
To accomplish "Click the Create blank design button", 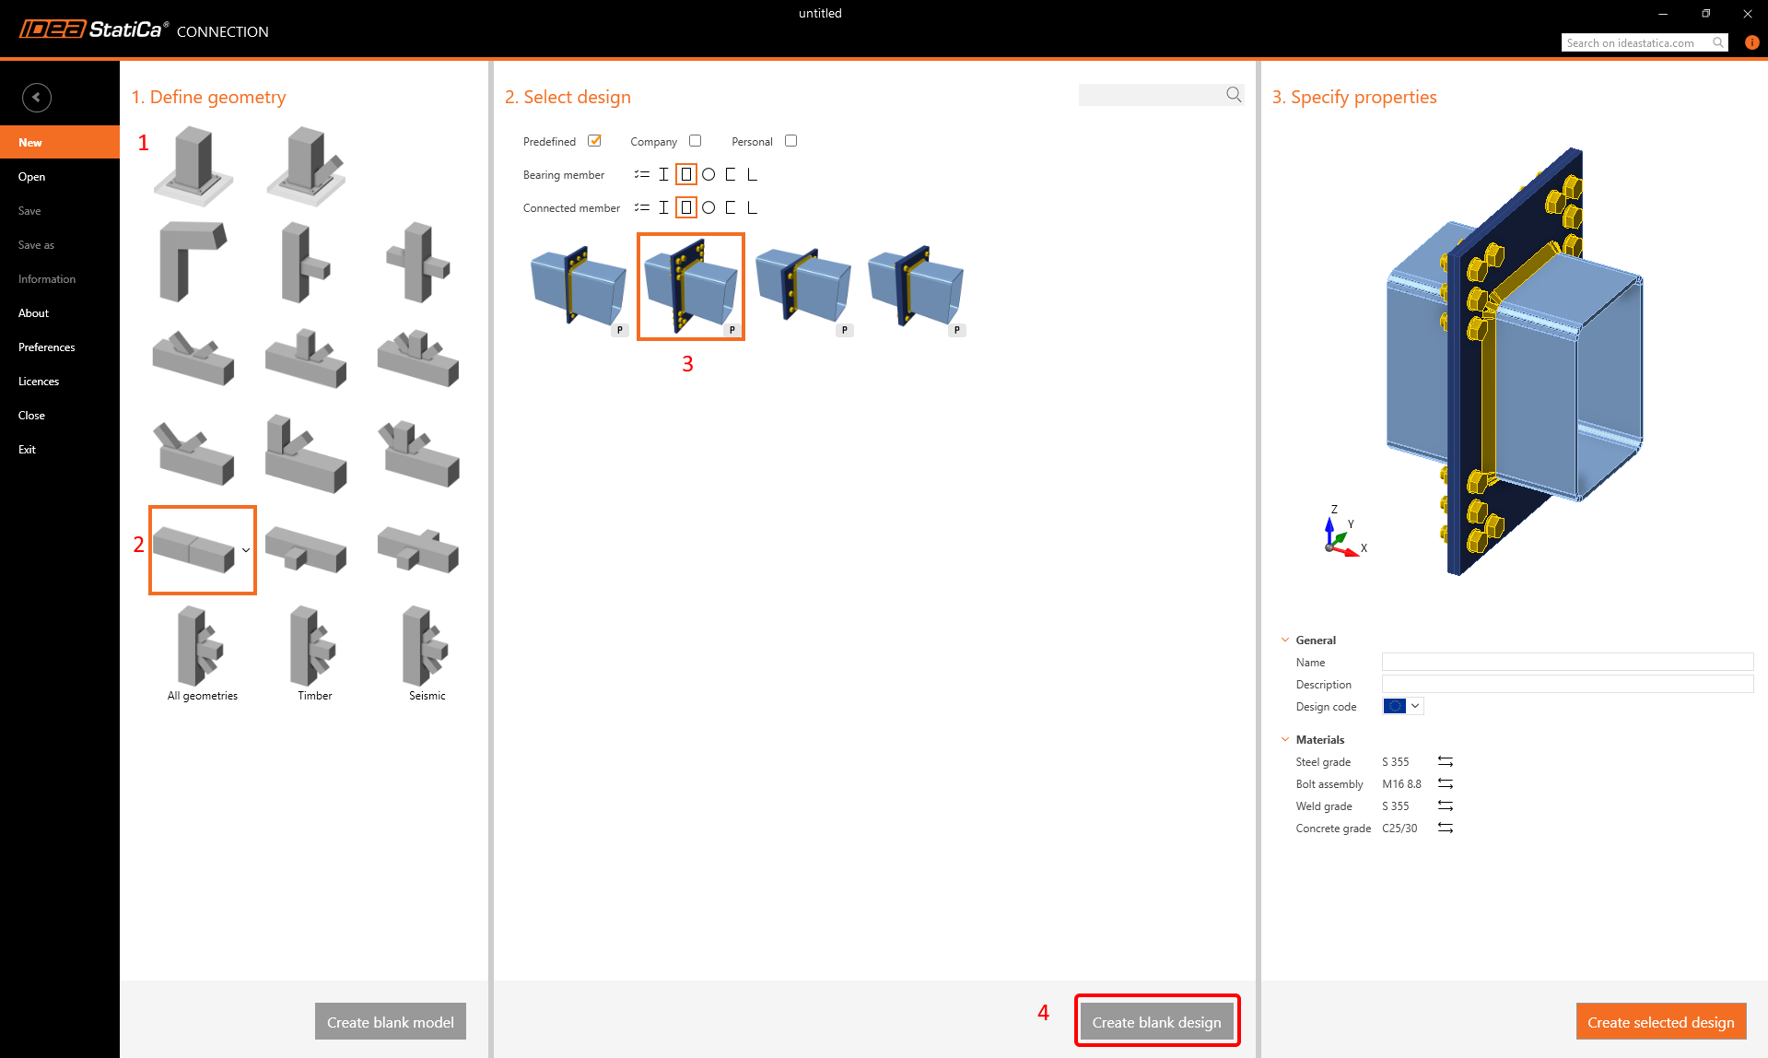I will point(1156,1020).
